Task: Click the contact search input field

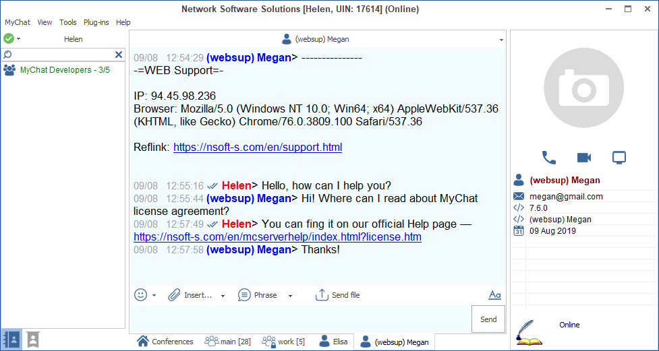Action: pos(61,55)
